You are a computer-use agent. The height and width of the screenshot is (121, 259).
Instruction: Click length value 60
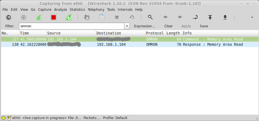[179, 39]
